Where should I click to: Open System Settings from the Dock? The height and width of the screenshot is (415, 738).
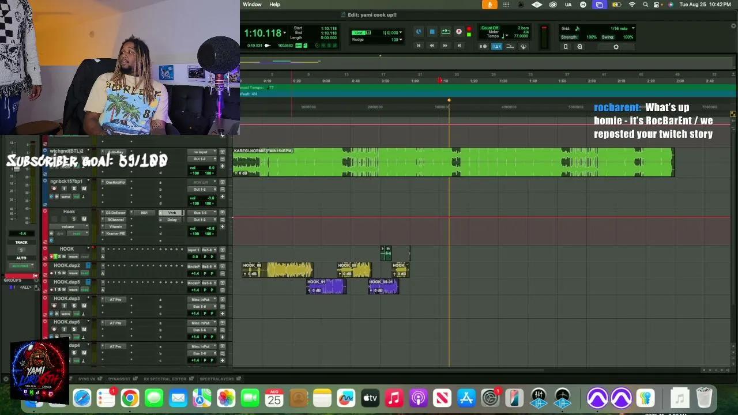[491, 398]
